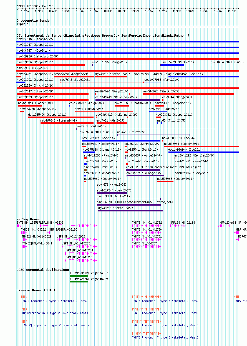Select esv4676 (Wang2008) variant
The image size is (247, 346).
(112, 185)
